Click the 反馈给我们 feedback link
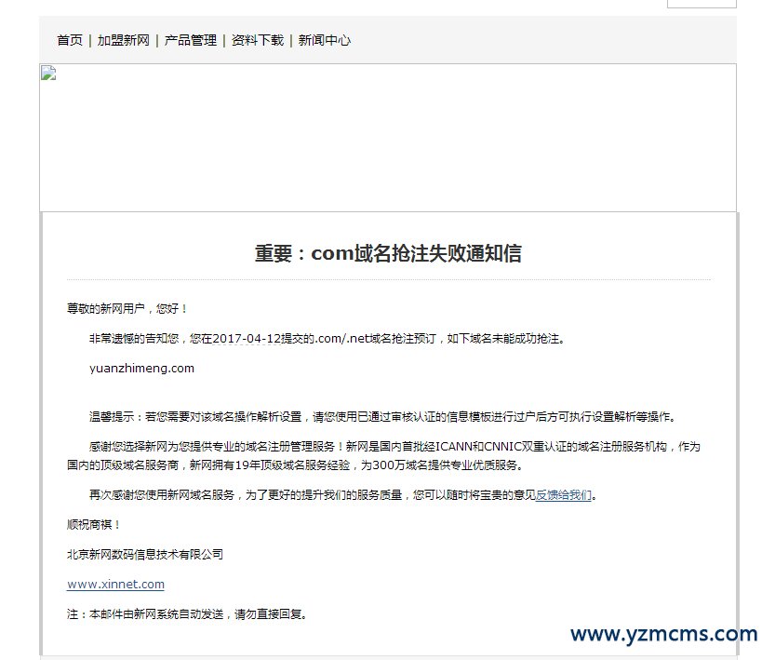This screenshot has height=660, width=775. pyautogui.click(x=564, y=495)
